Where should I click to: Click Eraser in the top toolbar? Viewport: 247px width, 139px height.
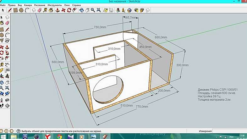pos(39,10)
